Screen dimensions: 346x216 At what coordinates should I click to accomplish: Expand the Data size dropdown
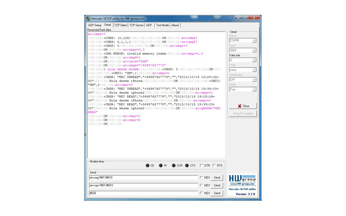(254, 60)
